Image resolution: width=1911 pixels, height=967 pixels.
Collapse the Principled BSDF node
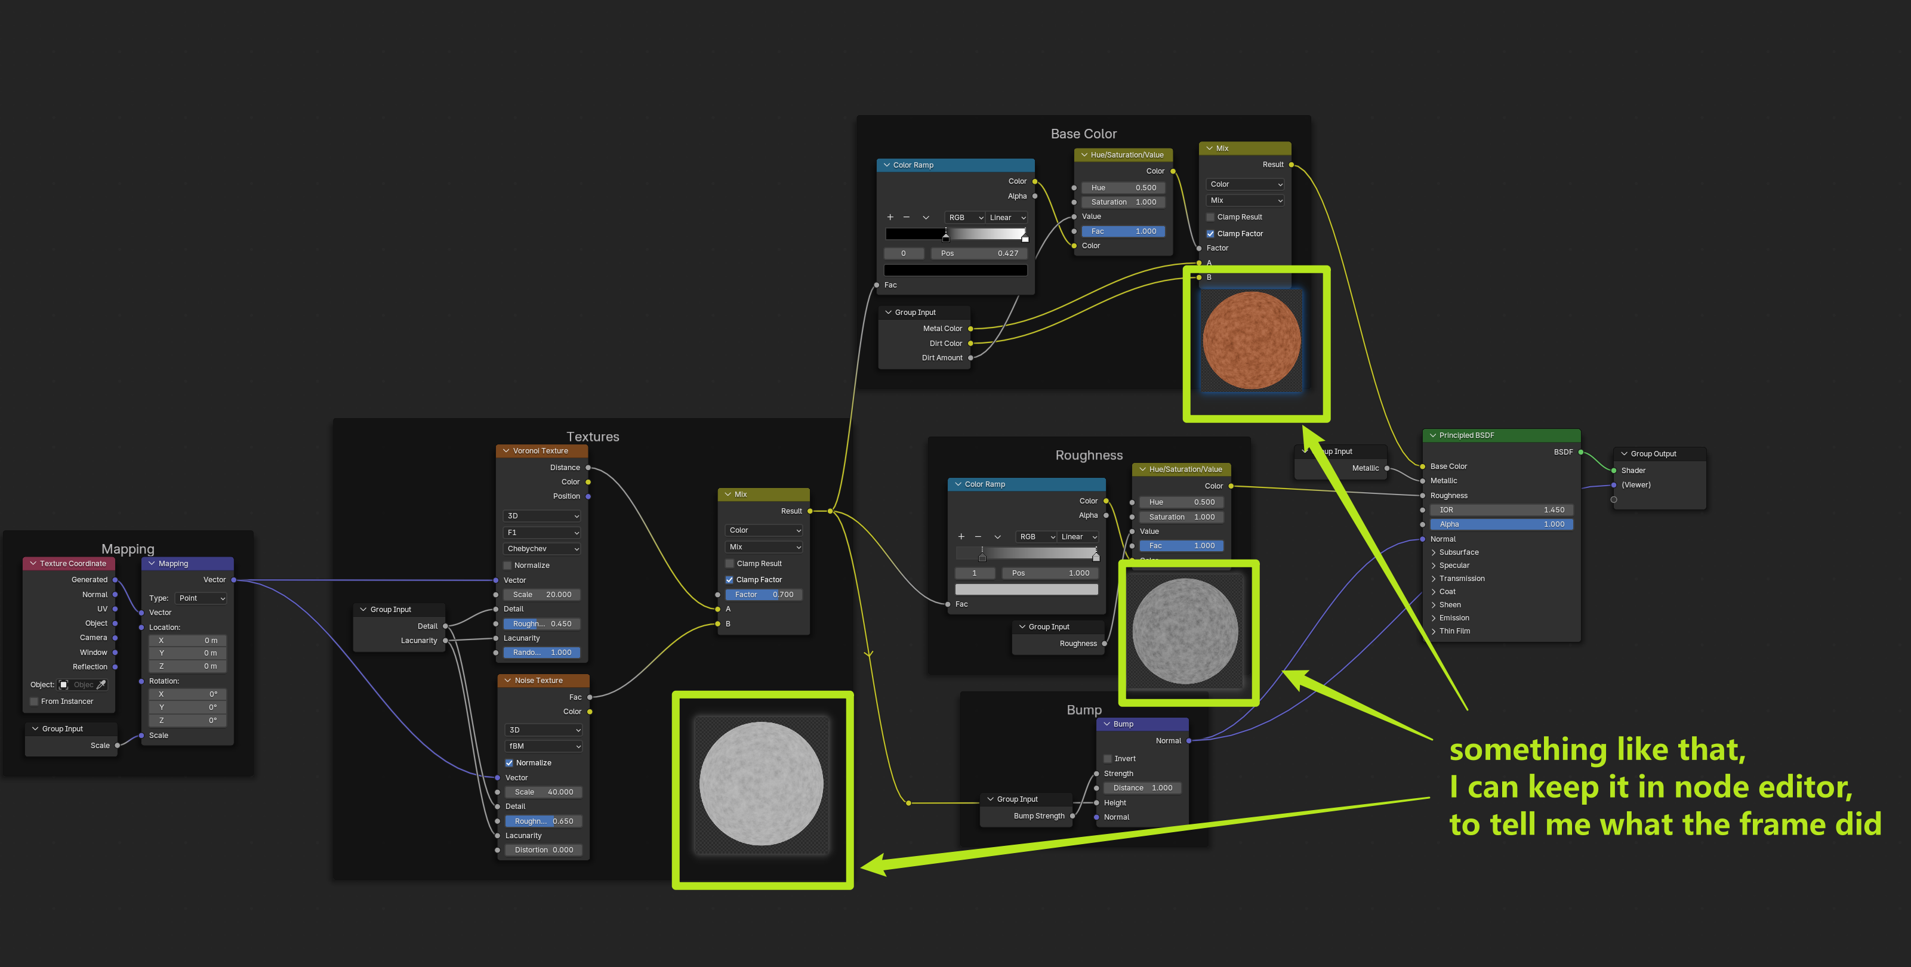(1432, 435)
